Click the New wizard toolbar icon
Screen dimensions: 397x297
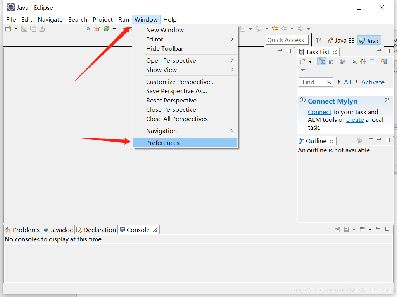[x=9, y=29]
